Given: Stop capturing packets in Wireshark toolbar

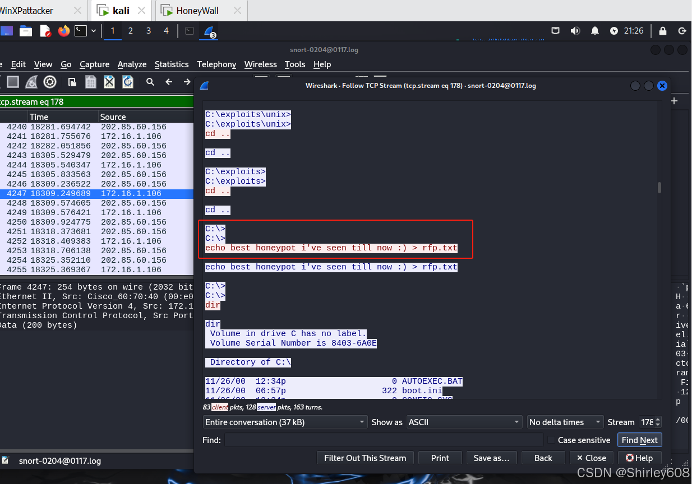Looking at the screenshot, I should pos(13,82).
